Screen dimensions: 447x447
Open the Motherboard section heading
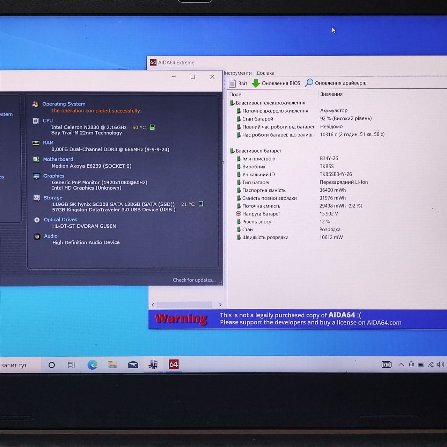tap(58, 159)
